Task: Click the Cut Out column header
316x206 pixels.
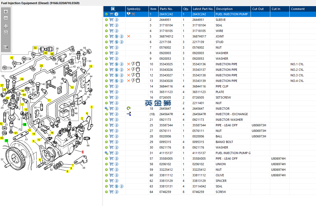Action: (260, 9)
